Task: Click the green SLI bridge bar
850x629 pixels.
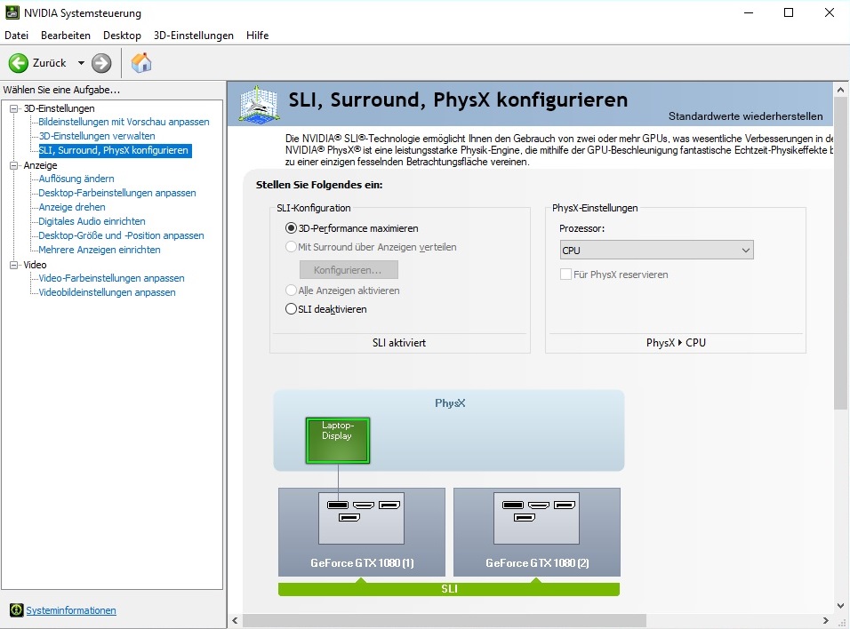Action: click(x=449, y=589)
